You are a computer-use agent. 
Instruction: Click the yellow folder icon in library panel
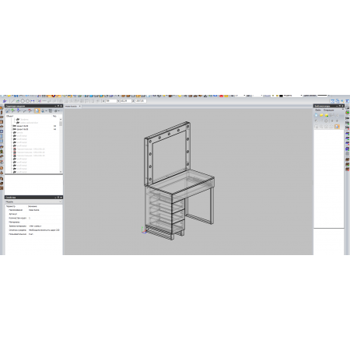(321, 115)
